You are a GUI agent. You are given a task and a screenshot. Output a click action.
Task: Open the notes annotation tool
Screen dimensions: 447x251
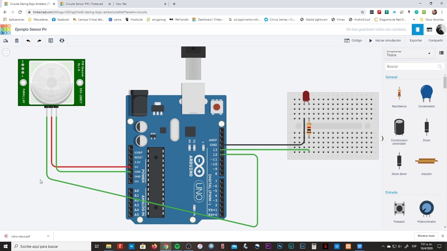coord(51,41)
